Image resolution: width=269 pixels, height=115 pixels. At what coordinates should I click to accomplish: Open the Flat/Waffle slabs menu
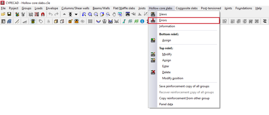click(124, 8)
